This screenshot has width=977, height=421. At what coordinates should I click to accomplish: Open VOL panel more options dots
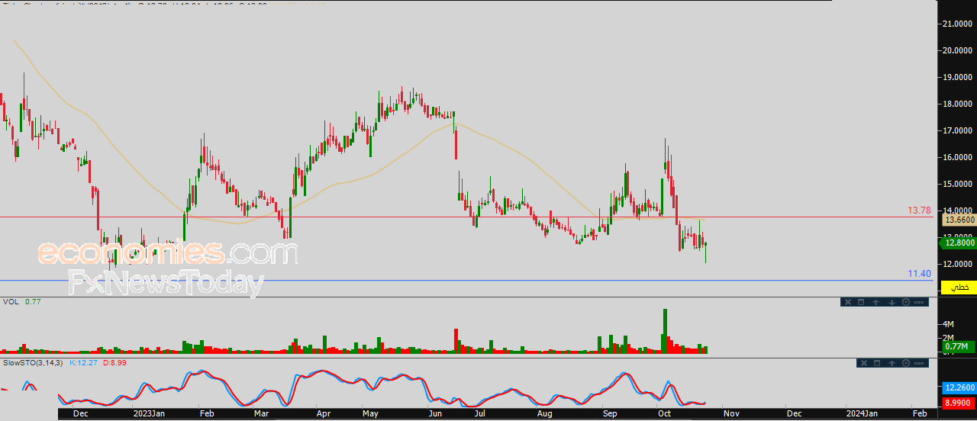coord(919,302)
